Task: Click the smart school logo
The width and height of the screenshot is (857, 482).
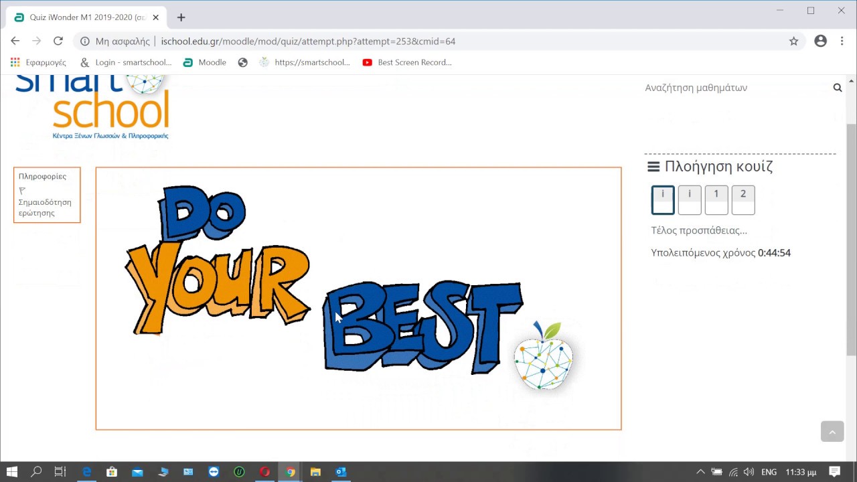Action: tap(92, 107)
